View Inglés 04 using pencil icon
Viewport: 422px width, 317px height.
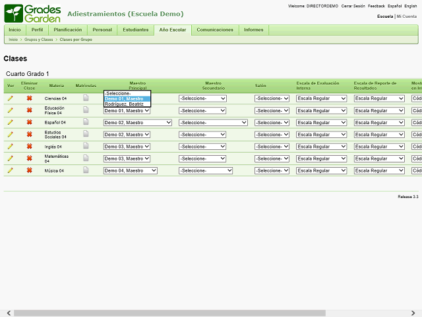point(11,147)
